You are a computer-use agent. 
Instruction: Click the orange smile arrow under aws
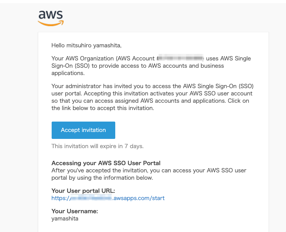51,23
